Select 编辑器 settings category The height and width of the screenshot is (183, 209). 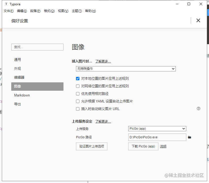pos(37,77)
